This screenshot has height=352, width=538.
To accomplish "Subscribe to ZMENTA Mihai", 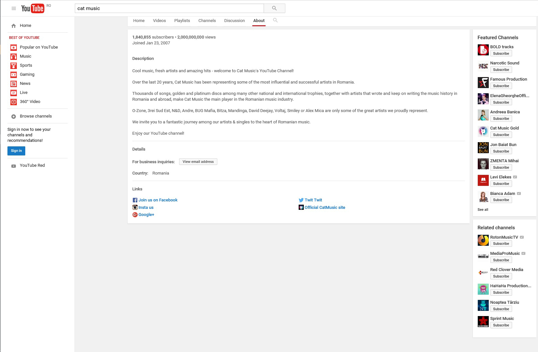I will (501, 167).
